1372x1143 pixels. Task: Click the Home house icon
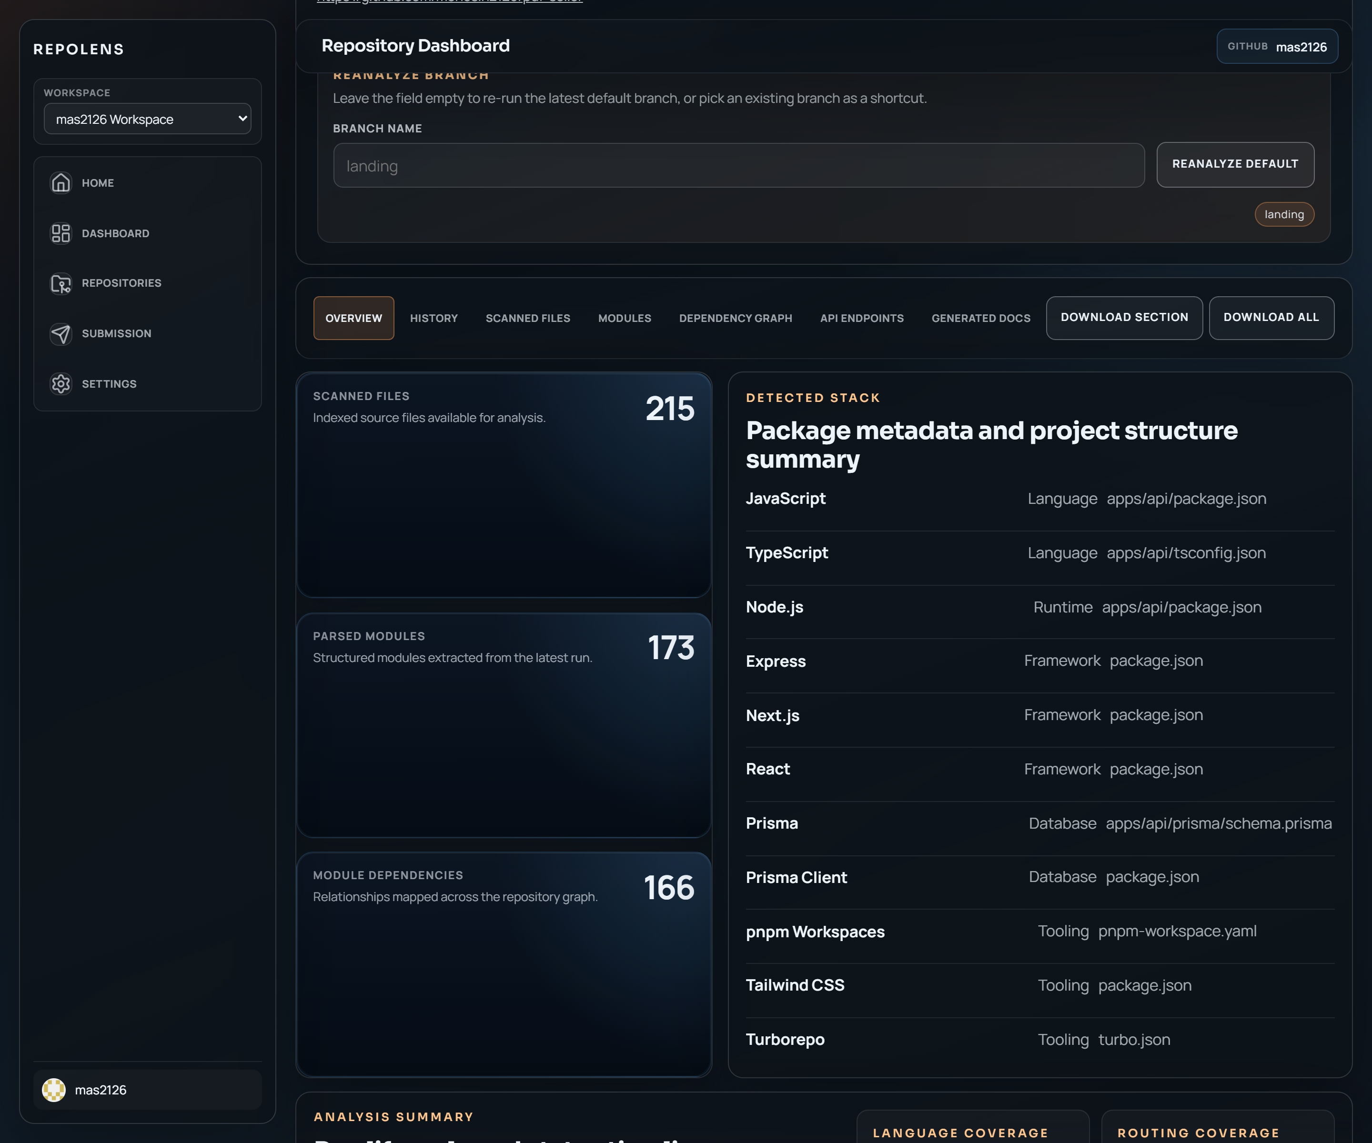[61, 183]
